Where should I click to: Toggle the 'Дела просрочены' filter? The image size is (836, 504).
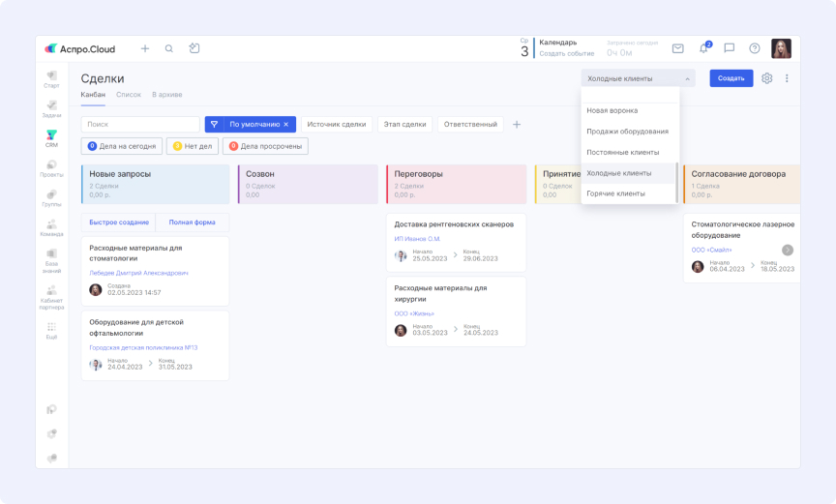click(x=265, y=146)
